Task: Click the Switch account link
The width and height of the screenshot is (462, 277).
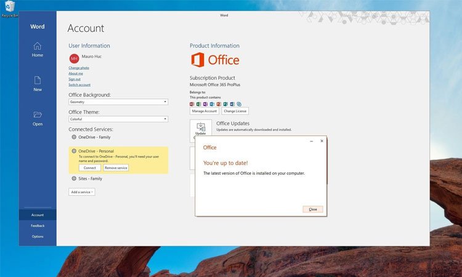Action: 79,85
